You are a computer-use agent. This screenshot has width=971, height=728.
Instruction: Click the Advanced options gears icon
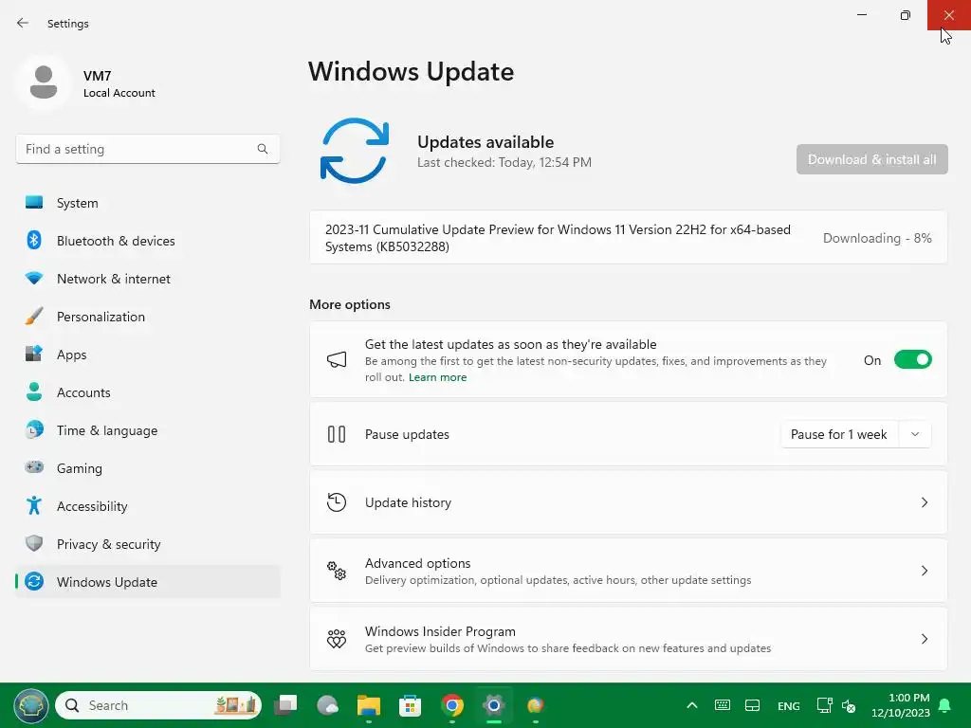(x=337, y=571)
